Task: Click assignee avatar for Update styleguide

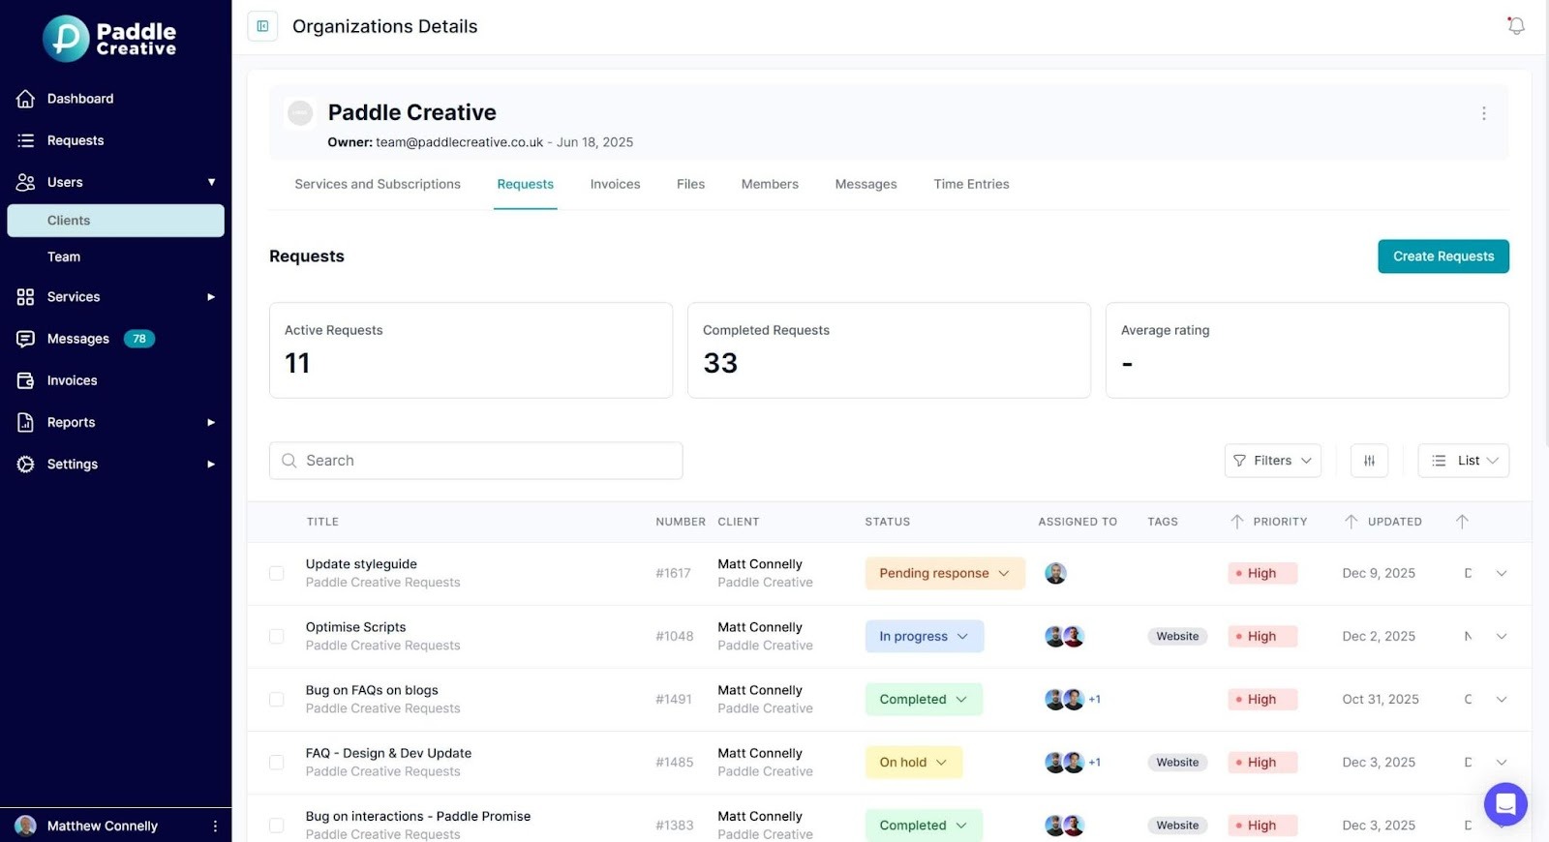Action: (1055, 573)
